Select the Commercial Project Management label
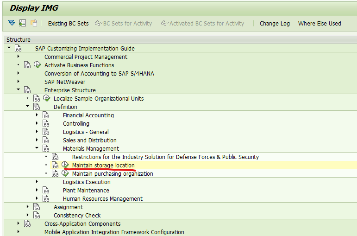 pyautogui.click(x=86, y=57)
